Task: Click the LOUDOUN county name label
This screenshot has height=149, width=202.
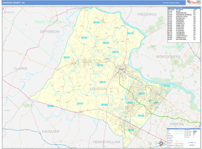Action: pos(98,89)
